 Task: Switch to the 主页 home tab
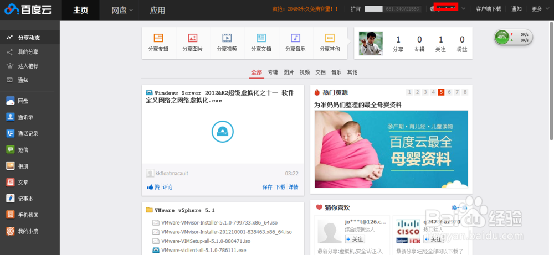coord(80,10)
